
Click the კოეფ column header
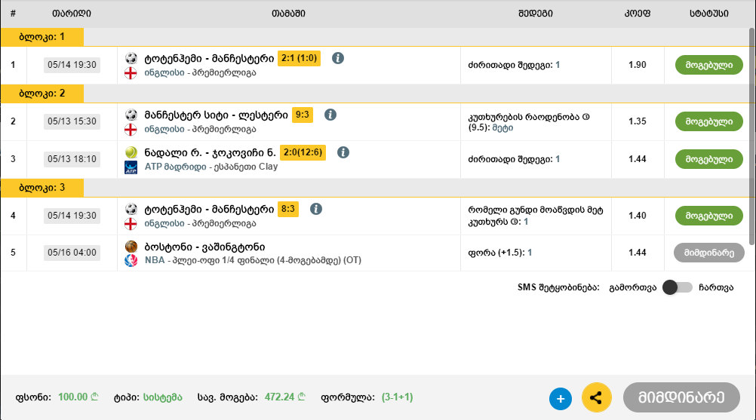[637, 14]
